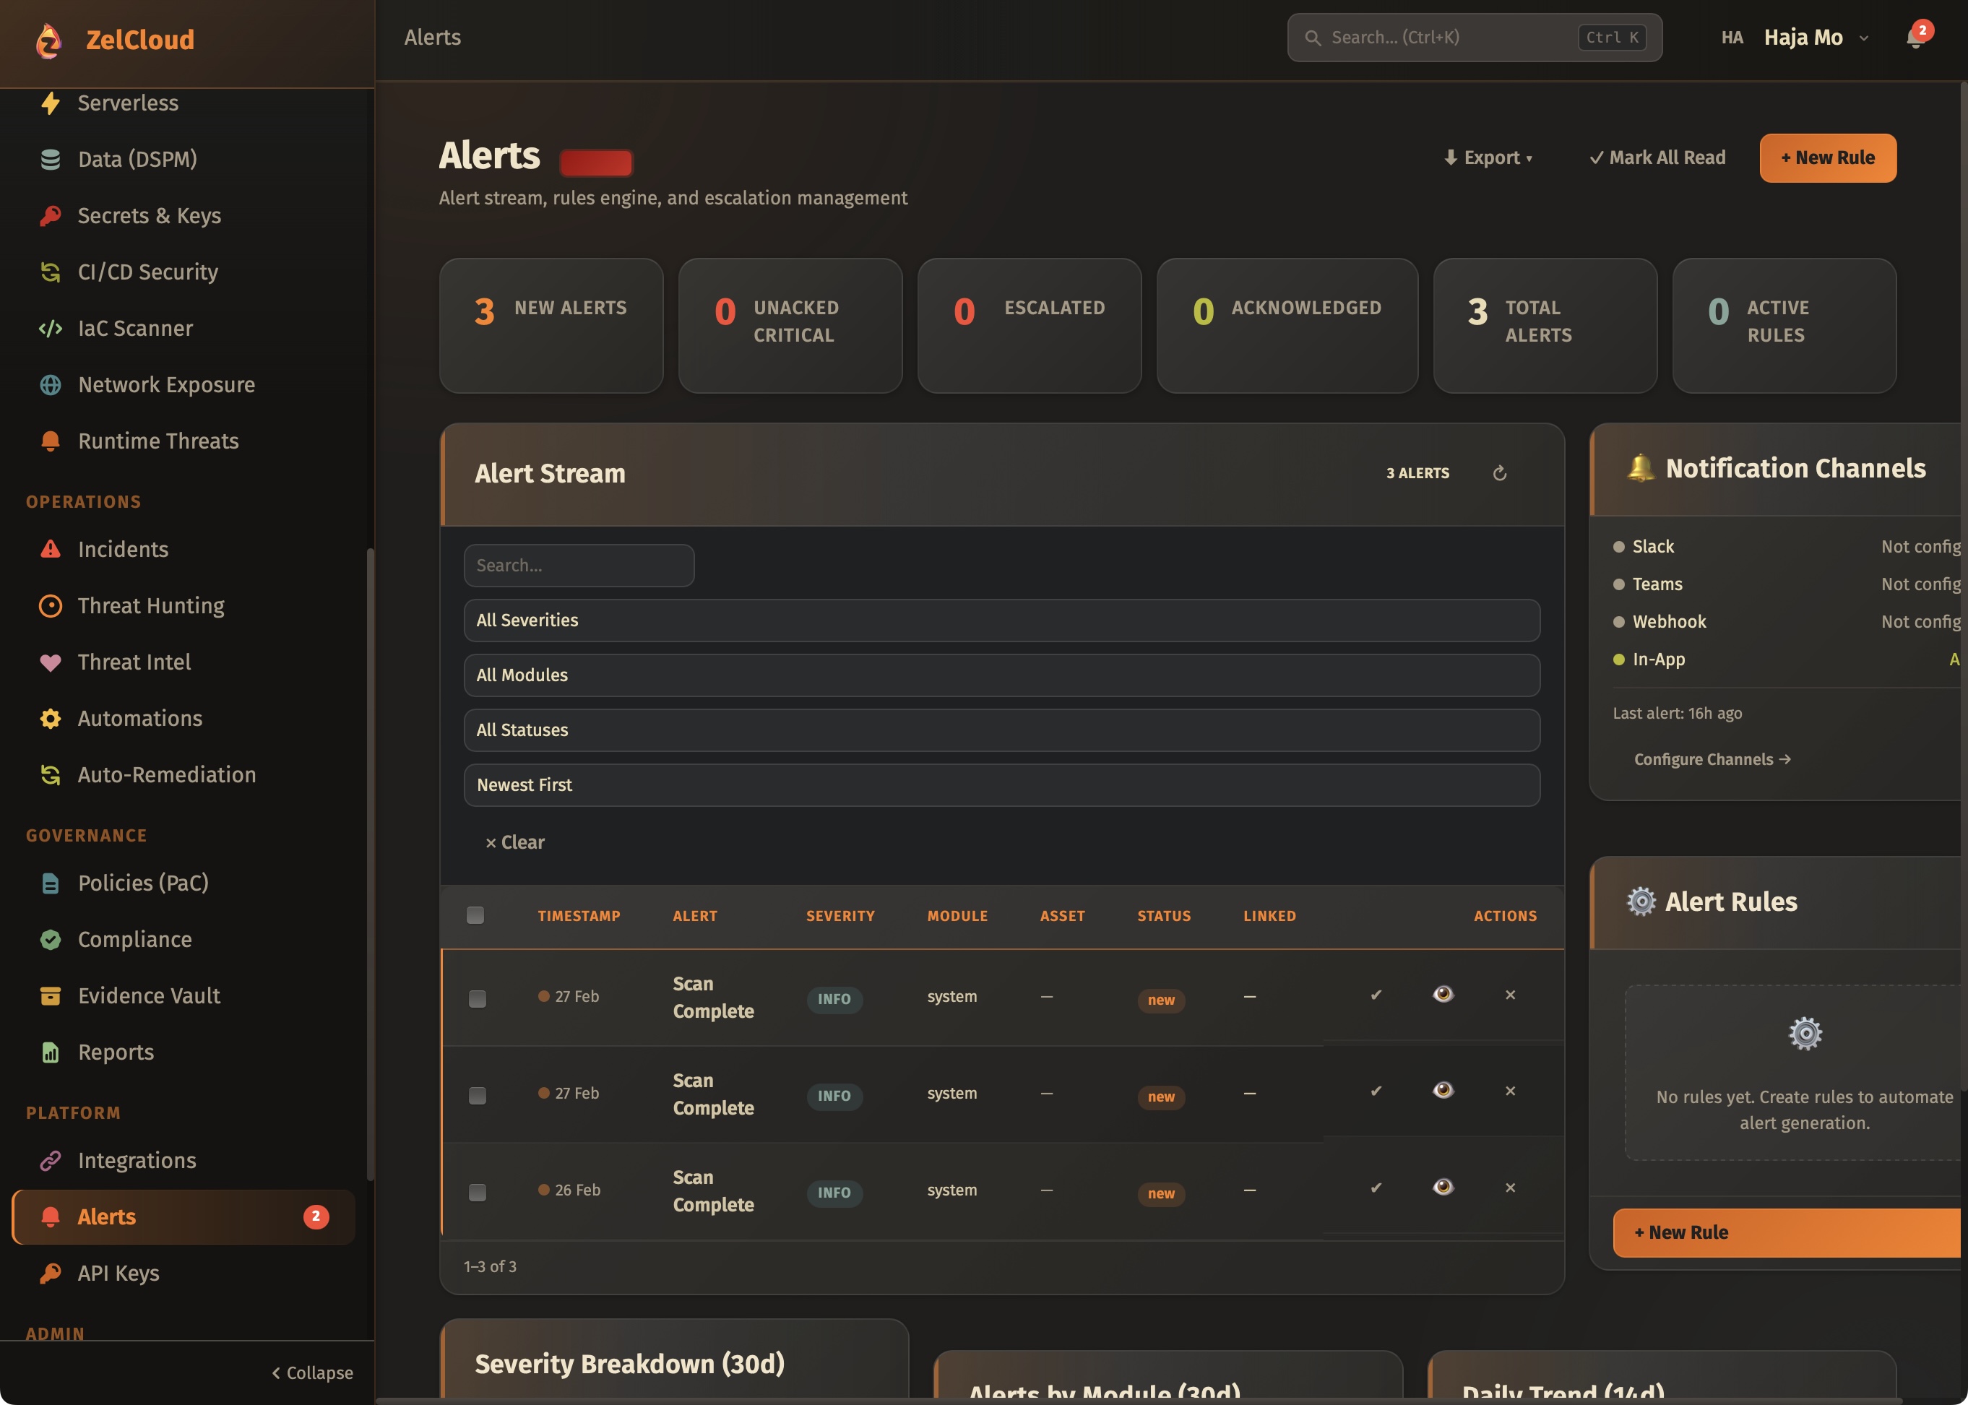The width and height of the screenshot is (1968, 1405).
Task: Click the Alert Stream search field
Action: [579, 566]
